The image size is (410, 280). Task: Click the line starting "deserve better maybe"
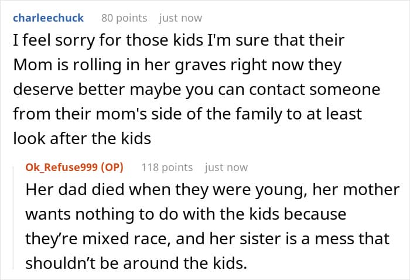coord(196,90)
